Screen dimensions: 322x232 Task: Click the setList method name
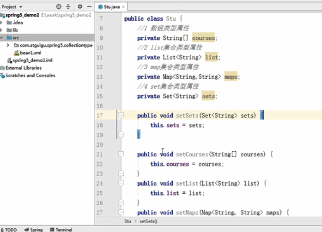point(187,183)
